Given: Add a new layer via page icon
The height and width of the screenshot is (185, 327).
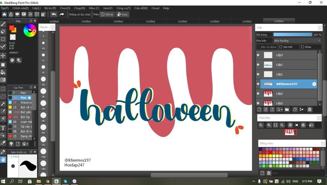Looking at the screenshot, I should coord(259,109).
